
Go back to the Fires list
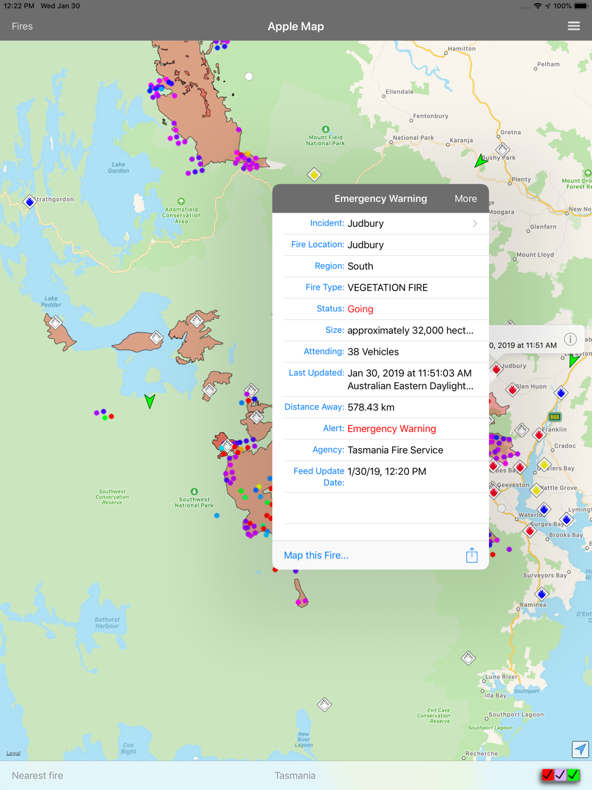coord(22,26)
